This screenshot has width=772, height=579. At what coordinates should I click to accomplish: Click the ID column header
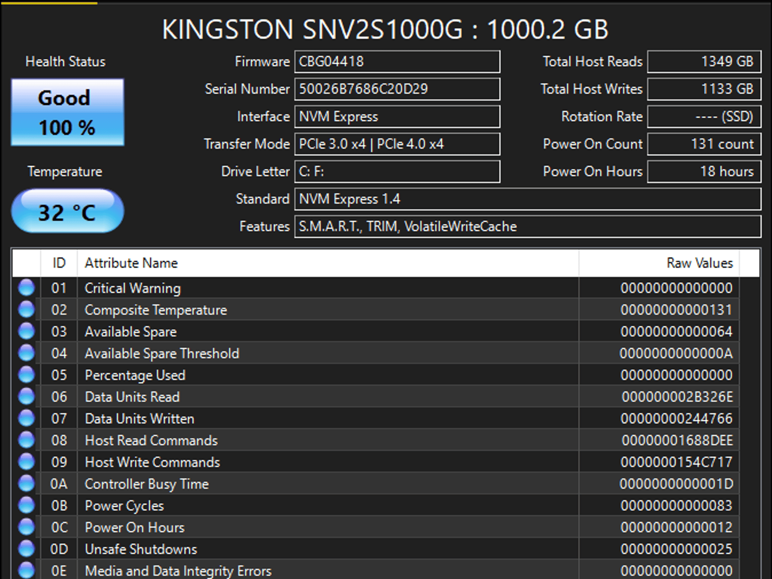coord(59,263)
